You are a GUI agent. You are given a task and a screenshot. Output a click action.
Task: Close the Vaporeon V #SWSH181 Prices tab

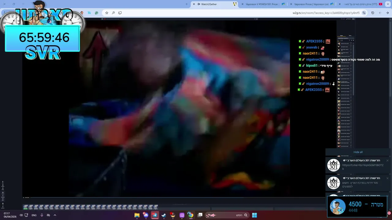tap(243, 4)
